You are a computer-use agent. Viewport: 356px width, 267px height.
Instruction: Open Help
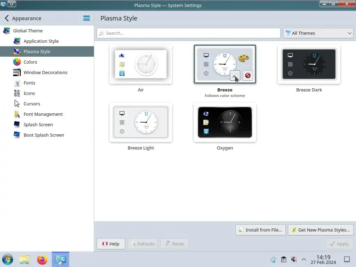(x=111, y=244)
